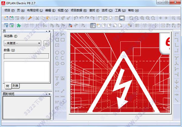Screen dimensions: 182x127
Task: Click the new project toolbar icon
Action: pos(6,18)
